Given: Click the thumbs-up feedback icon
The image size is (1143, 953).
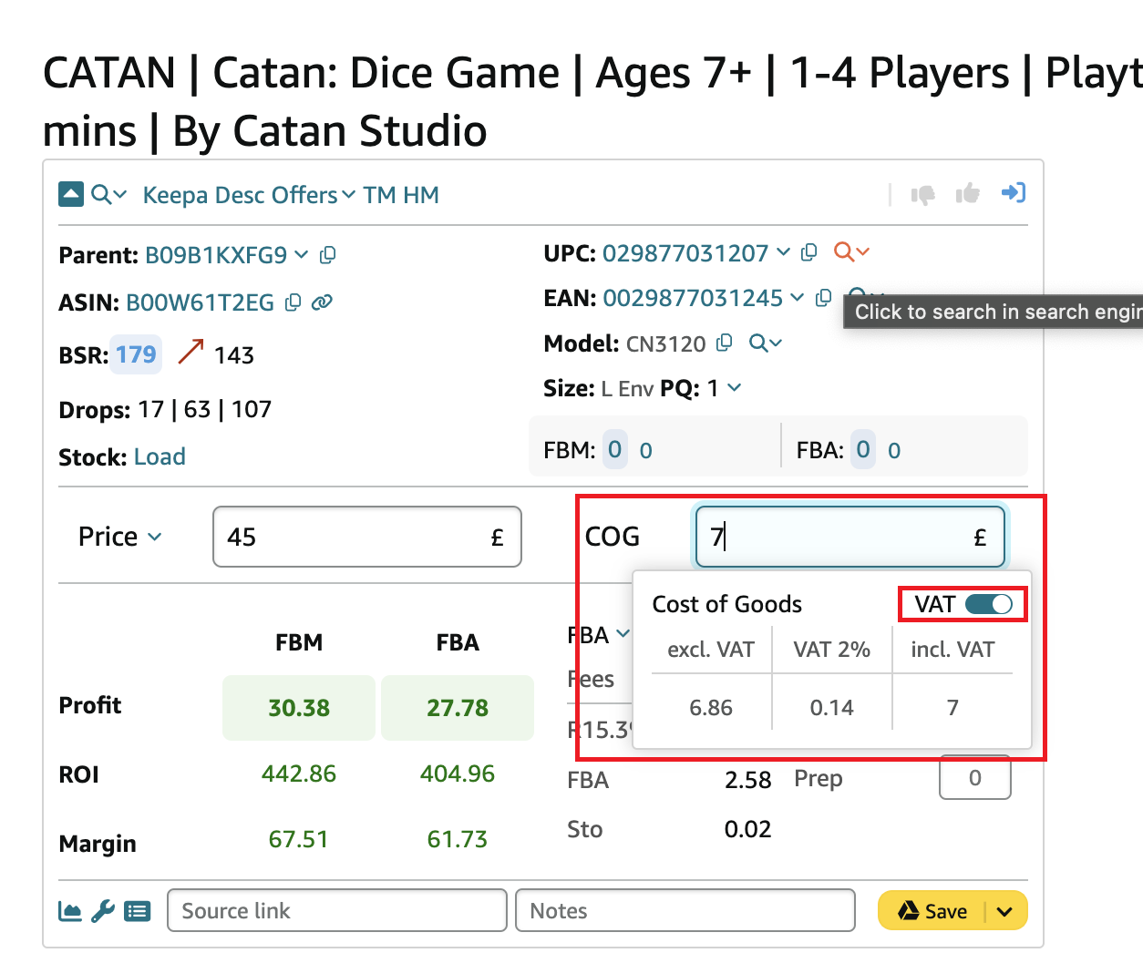Looking at the screenshot, I should (968, 193).
